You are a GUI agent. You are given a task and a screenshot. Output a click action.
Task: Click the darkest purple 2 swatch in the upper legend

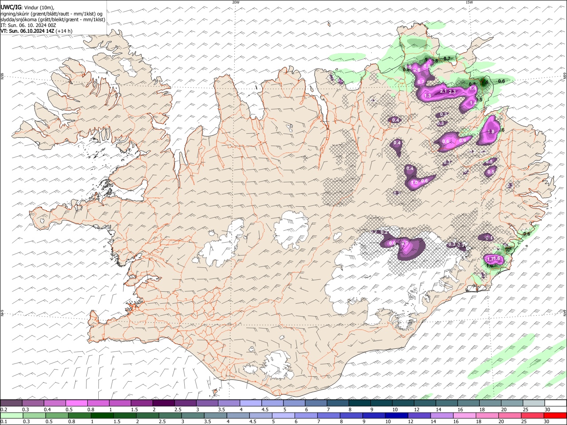click(163, 403)
